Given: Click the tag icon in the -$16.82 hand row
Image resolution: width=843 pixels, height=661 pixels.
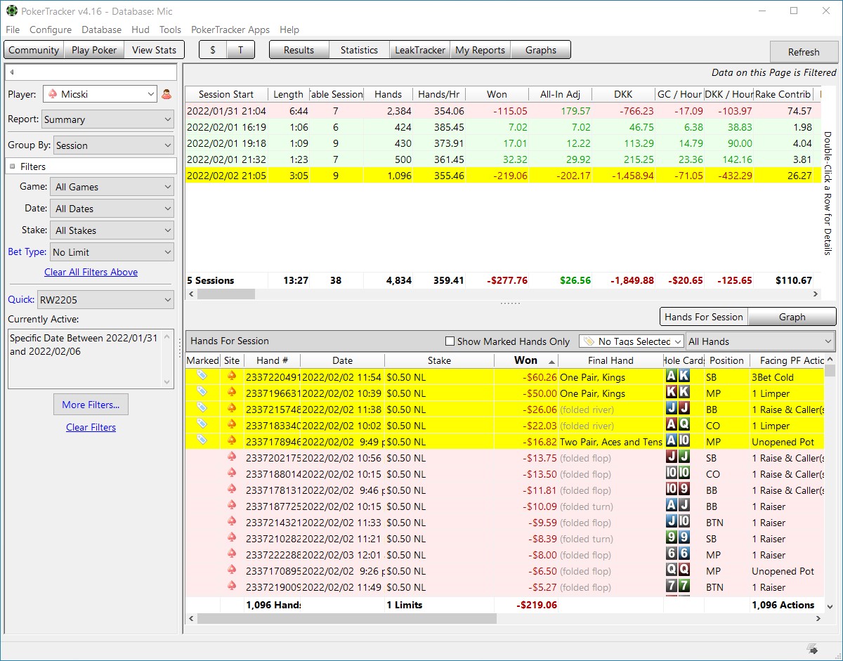Looking at the screenshot, I should (202, 440).
